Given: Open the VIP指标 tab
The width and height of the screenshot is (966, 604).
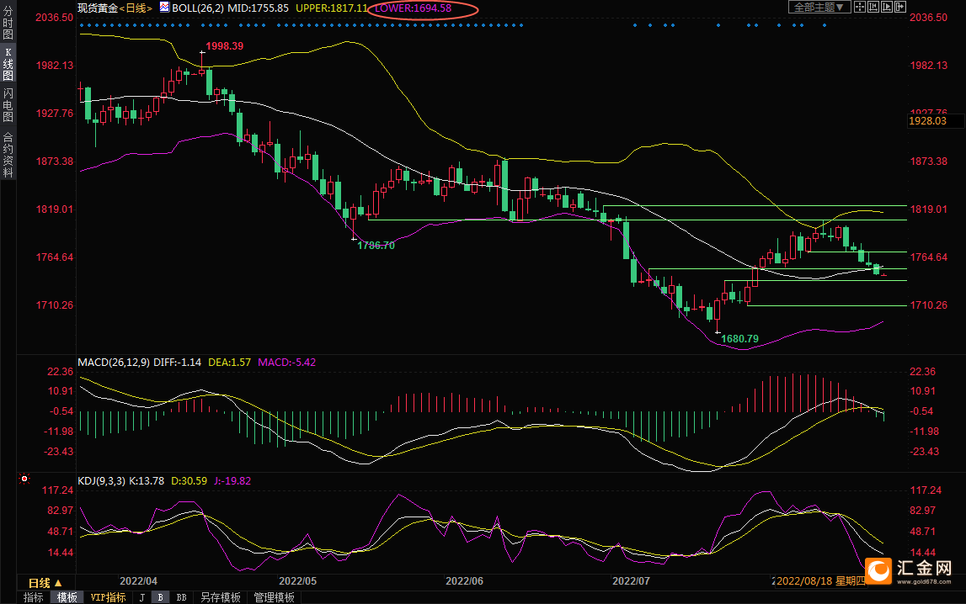Looking at the screenshot, I should coord(108,597).
